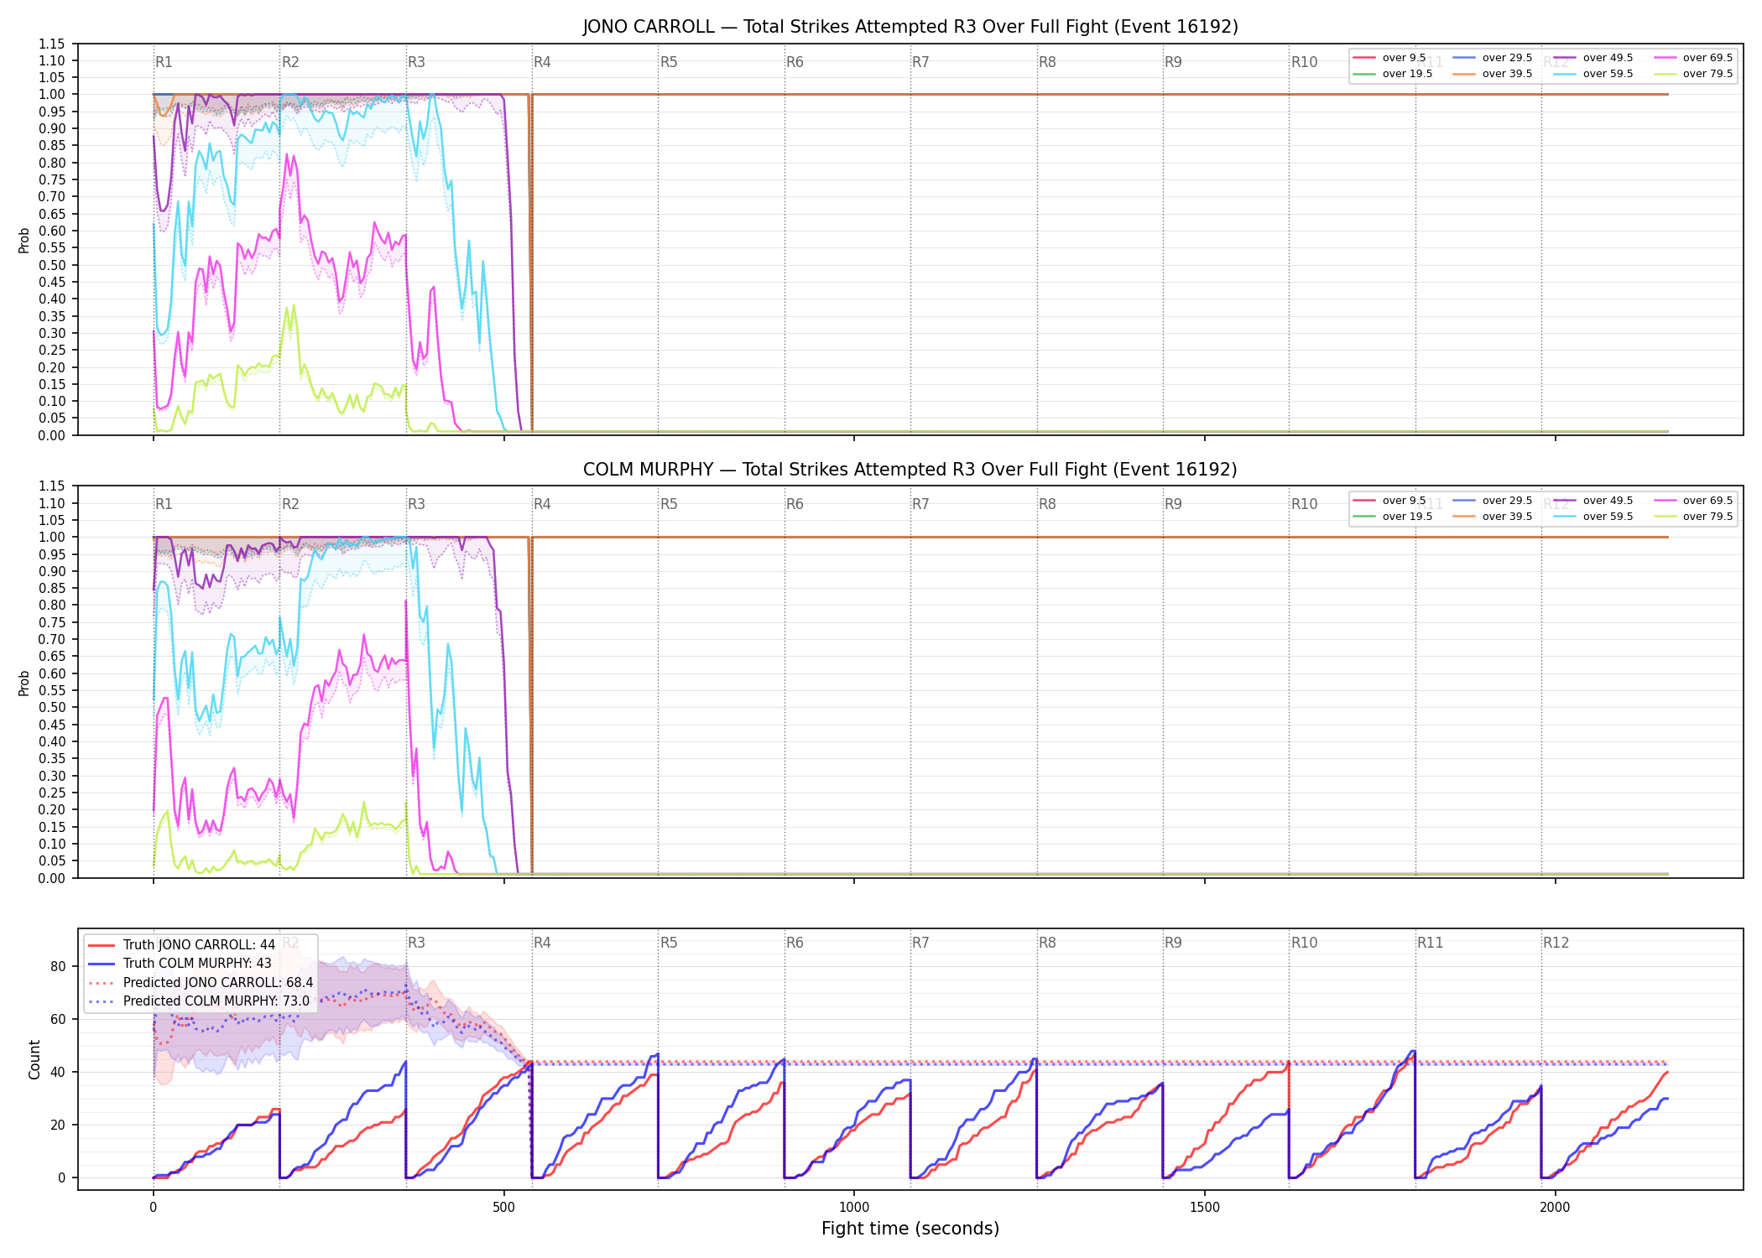Click 'over 9.5' legend entry in top chart

(x=1389, y=58)
